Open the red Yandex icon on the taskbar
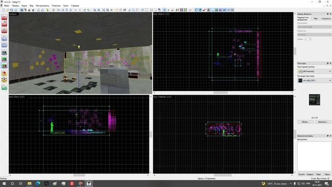This screenshot has width=332, height=187. pyautogui.click(x=72, y=183)
